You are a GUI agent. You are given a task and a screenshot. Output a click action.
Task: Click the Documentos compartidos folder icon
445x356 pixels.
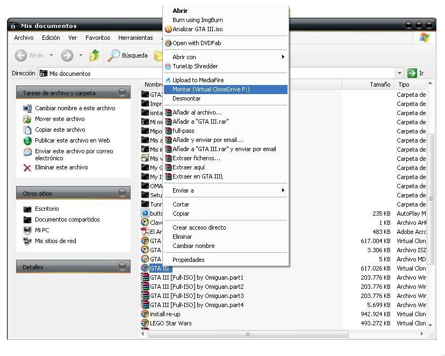[x=27, y=220]
